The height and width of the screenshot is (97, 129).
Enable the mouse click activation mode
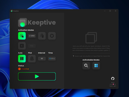(22, 36)
